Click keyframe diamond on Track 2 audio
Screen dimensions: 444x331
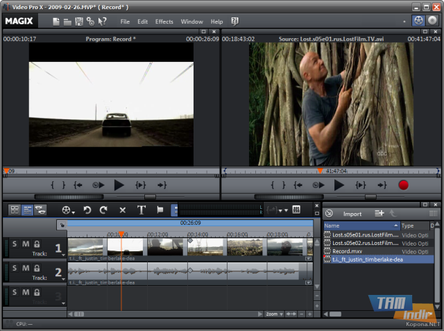click(x=190, y=271)
